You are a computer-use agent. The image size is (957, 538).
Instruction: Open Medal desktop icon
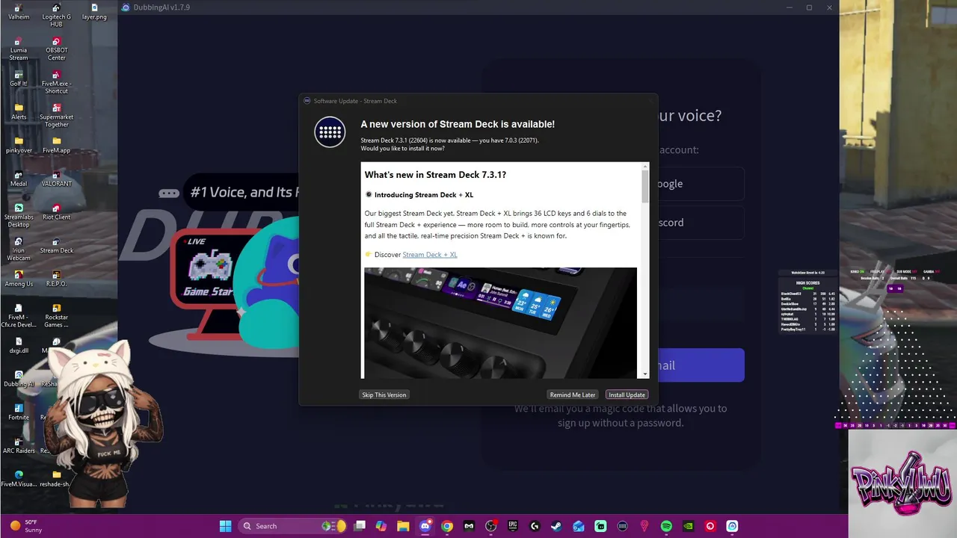coord(19,179)
